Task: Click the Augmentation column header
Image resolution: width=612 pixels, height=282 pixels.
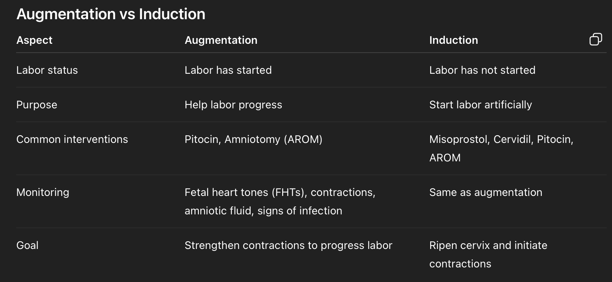Action: [x=221, y=40]
